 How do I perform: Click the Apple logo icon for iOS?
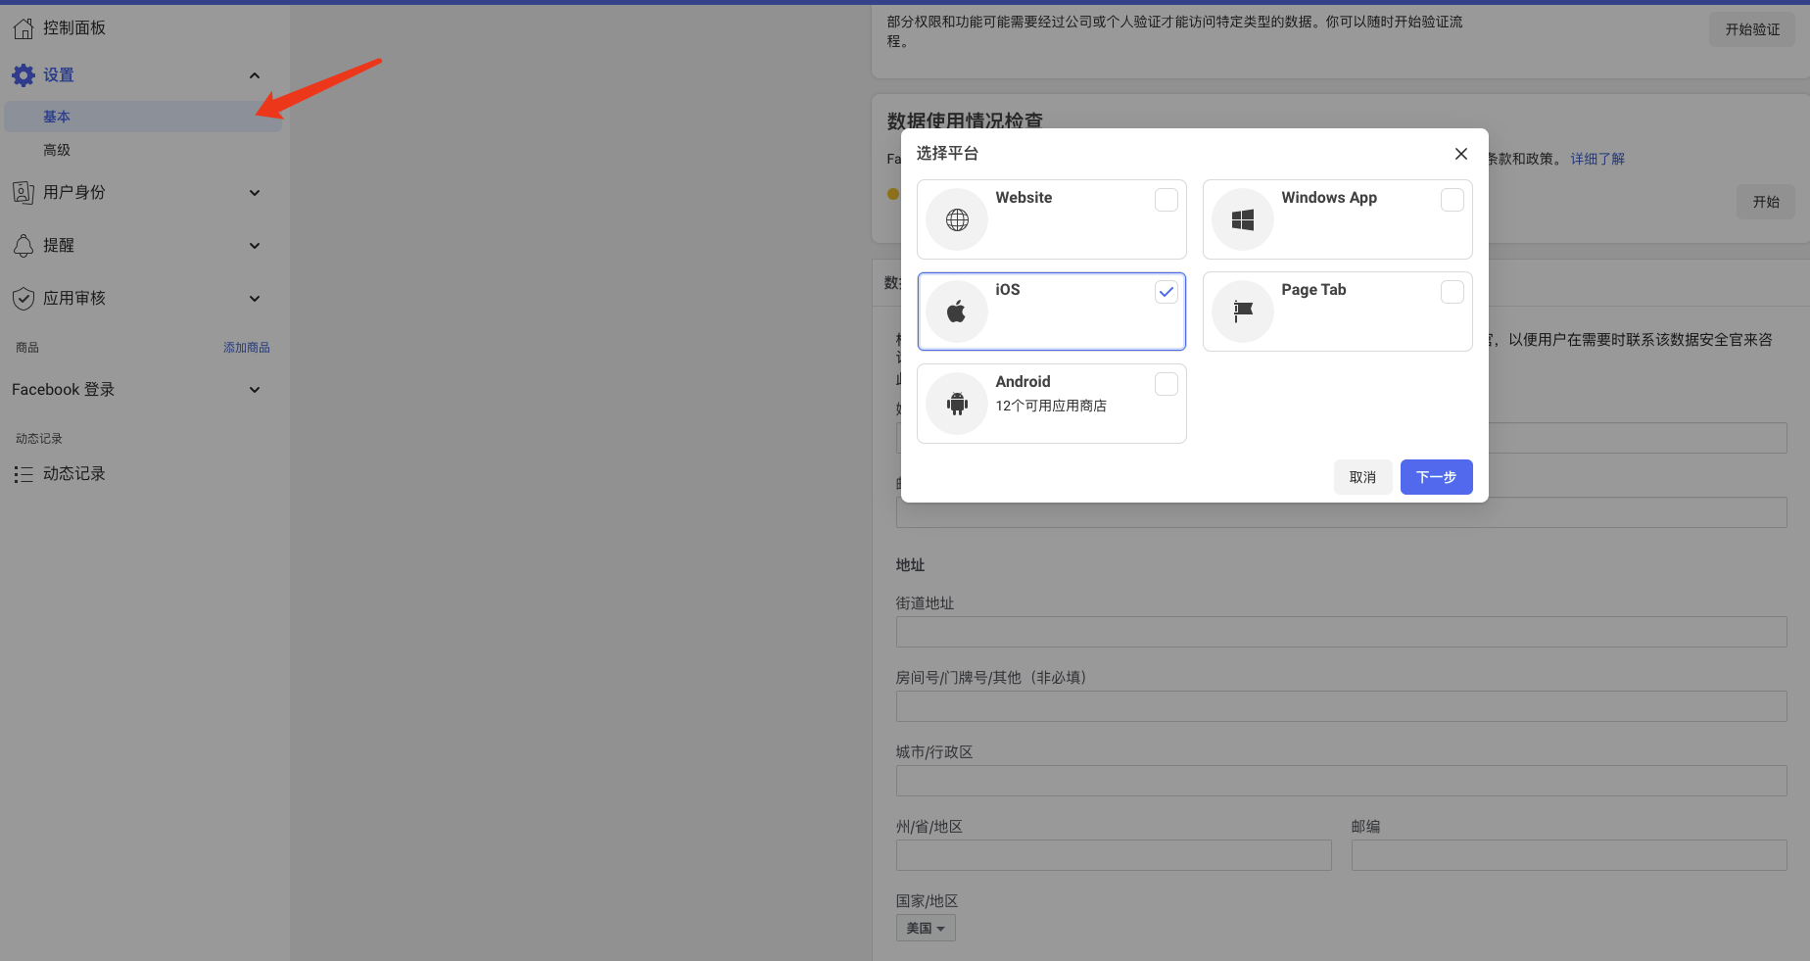(957, 312)
